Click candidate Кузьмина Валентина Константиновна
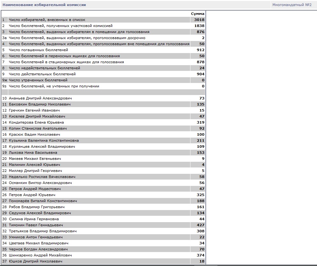 [x=44, y=140]
